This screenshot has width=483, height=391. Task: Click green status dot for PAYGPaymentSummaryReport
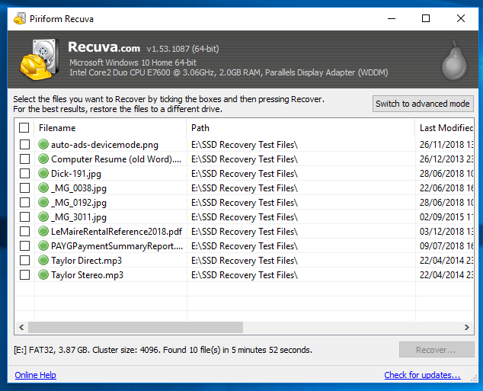43,245
